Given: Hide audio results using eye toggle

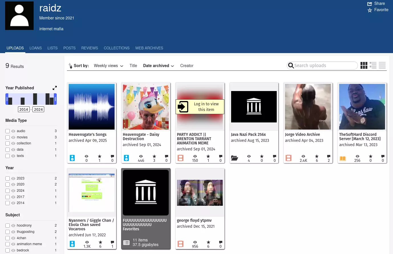Looking at the screenshot, I should pos(13,131).
